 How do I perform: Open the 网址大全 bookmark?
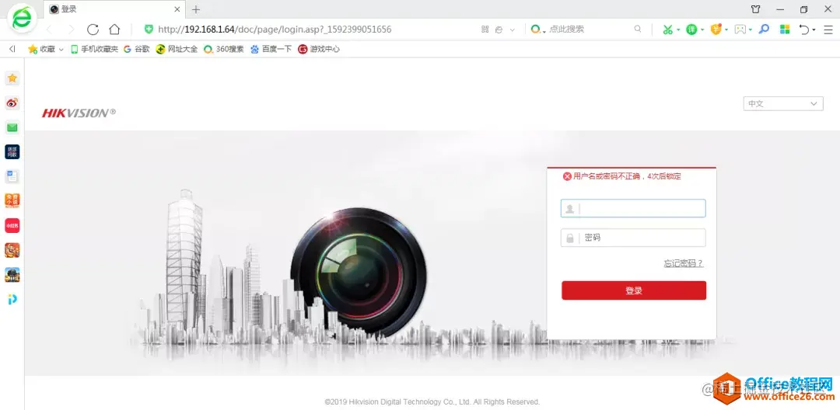click(x=177, y=49)
